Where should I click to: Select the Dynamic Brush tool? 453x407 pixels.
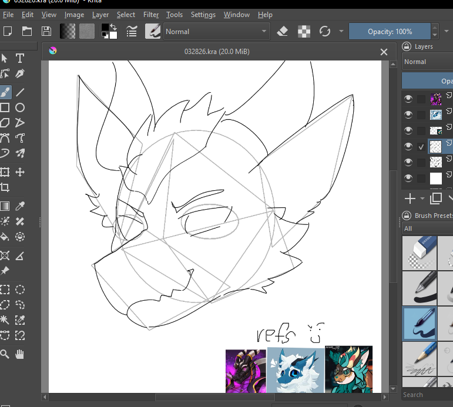5,153
